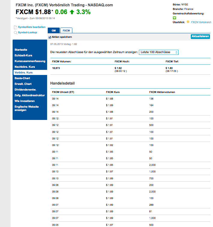Open the Symbolliste bearbeiten link

coord(31,27)
